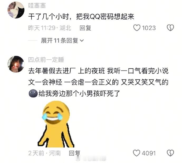
Task: Reply to the comment posted 2天前
Action: coord(75,153)
